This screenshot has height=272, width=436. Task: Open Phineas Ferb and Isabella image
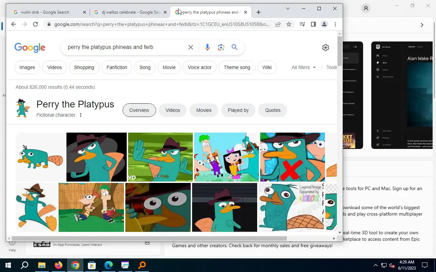coord(227,157)
